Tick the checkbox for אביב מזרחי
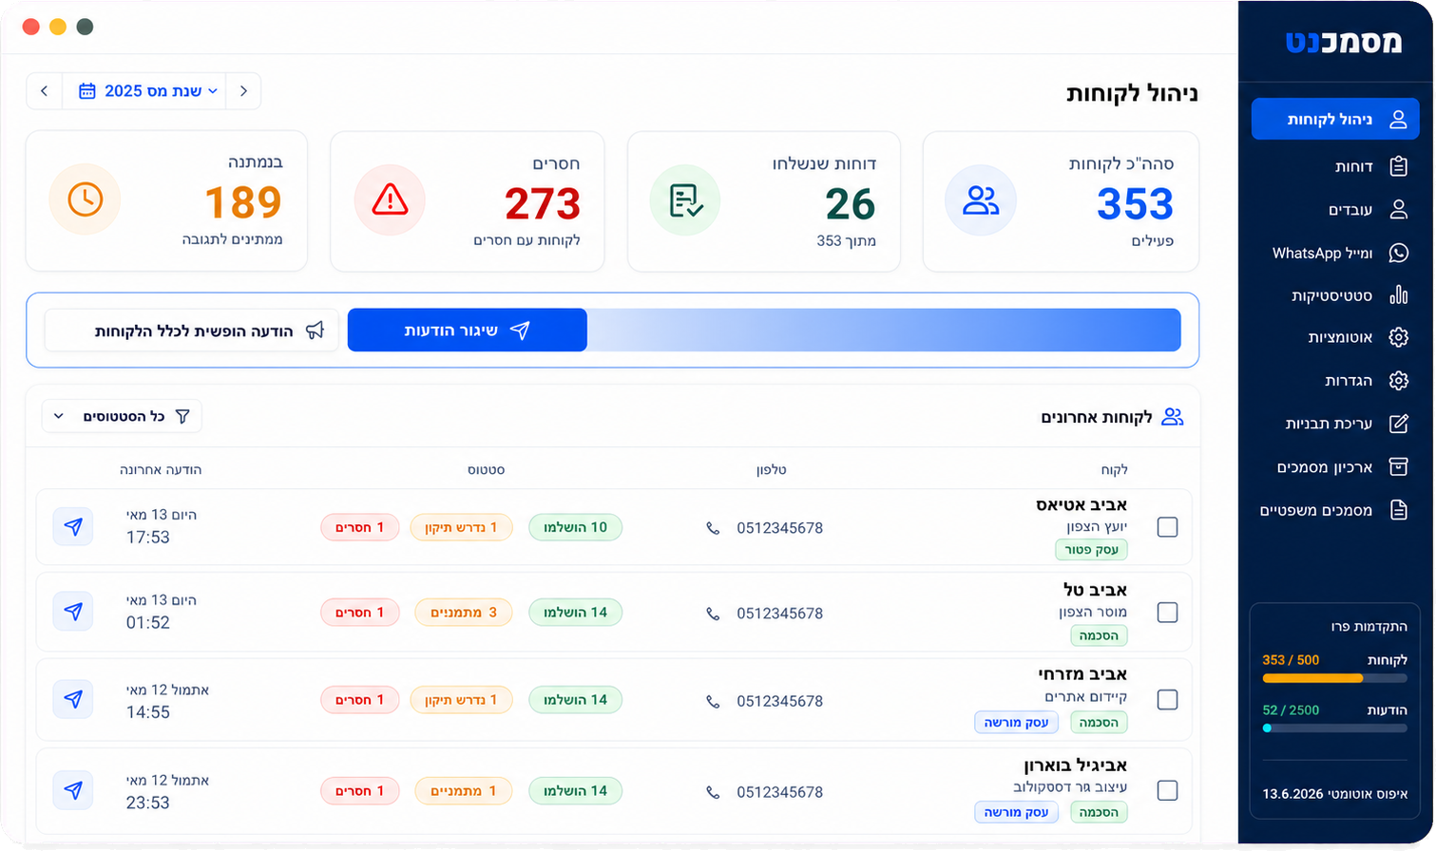This screenshot has height=851, width=1436. (x=1168, y=699)
